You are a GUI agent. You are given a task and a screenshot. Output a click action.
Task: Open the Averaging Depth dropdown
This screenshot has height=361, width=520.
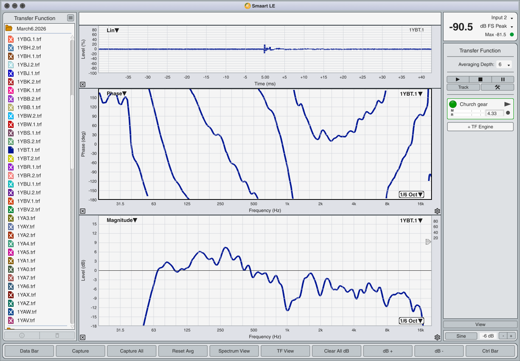(x=504, y=65)
